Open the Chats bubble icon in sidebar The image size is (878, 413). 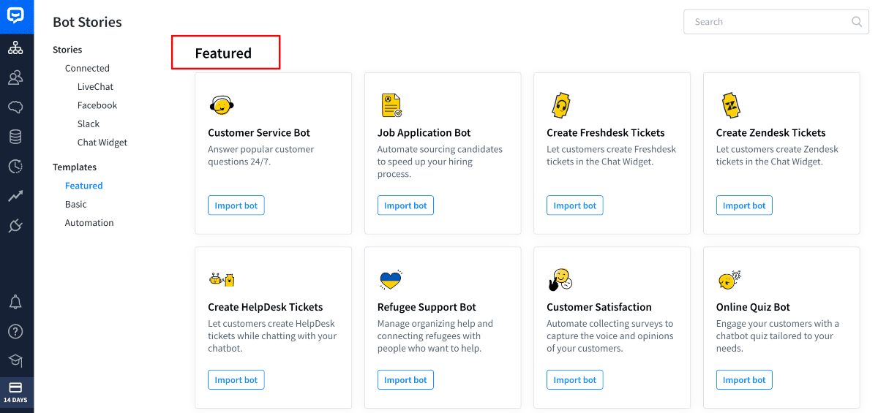click(15, 107)
